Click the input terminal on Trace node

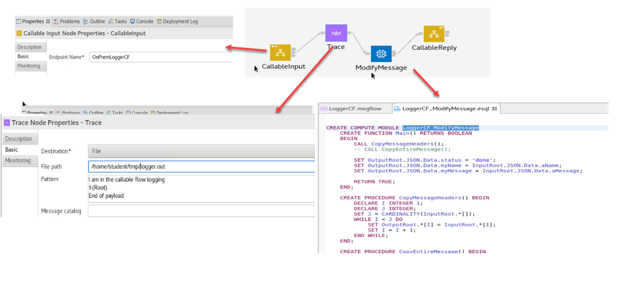(x=324, y=34)
